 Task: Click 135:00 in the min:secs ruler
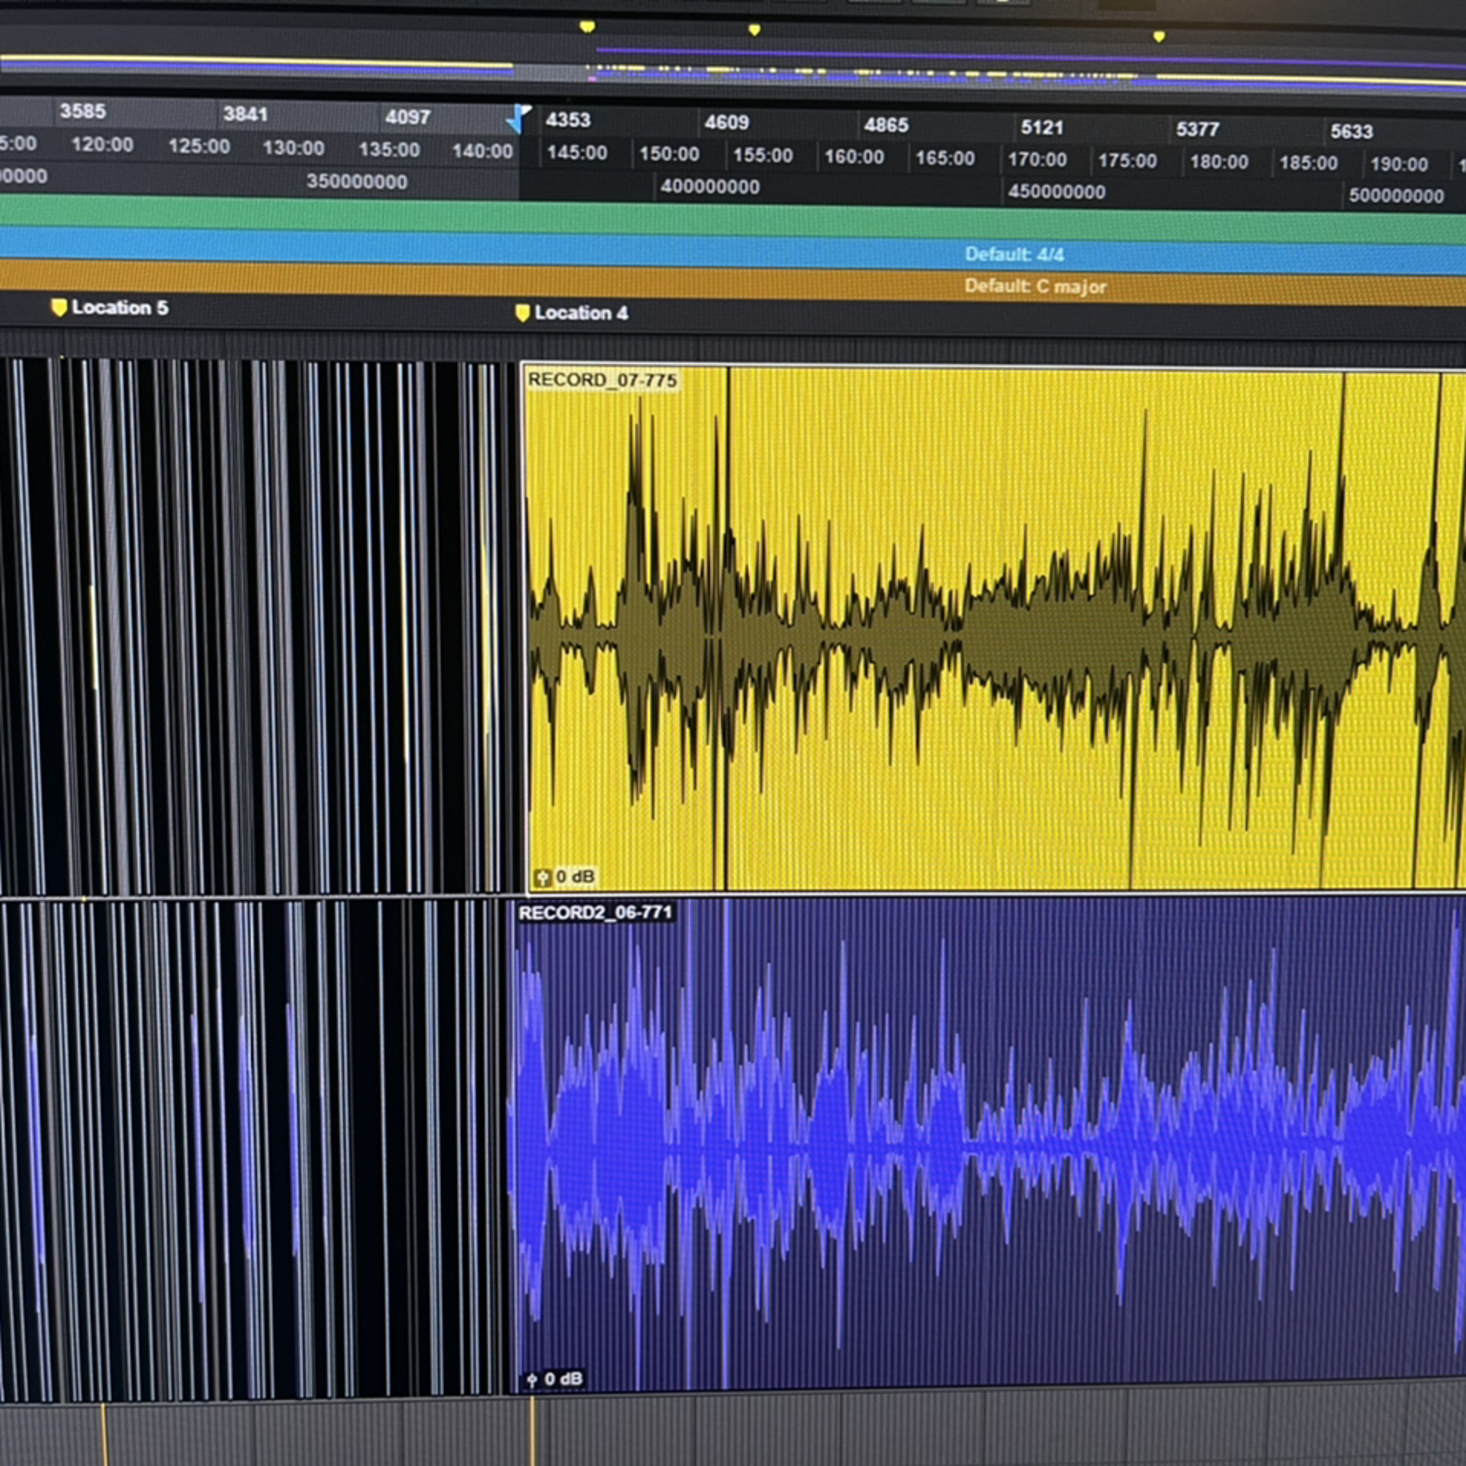point(389,150)
